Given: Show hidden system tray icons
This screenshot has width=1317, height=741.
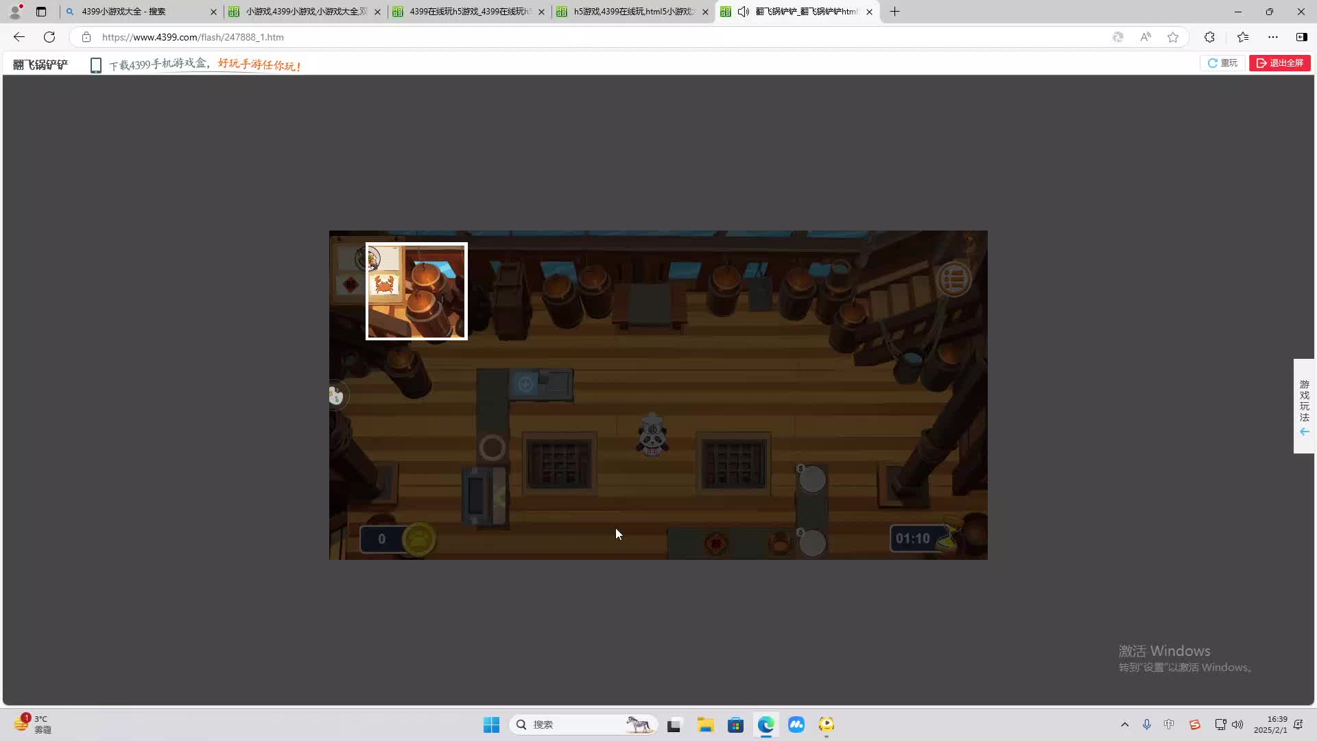Looking at the screenshot, I should 1124,725.
